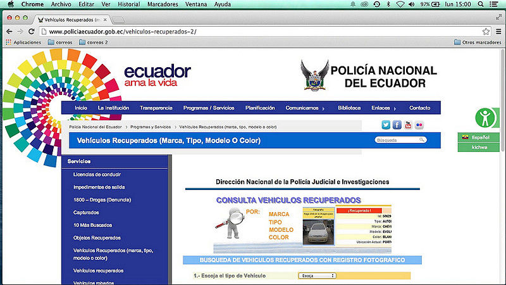
Task: Open the Ventana menu
Action: 196,4
